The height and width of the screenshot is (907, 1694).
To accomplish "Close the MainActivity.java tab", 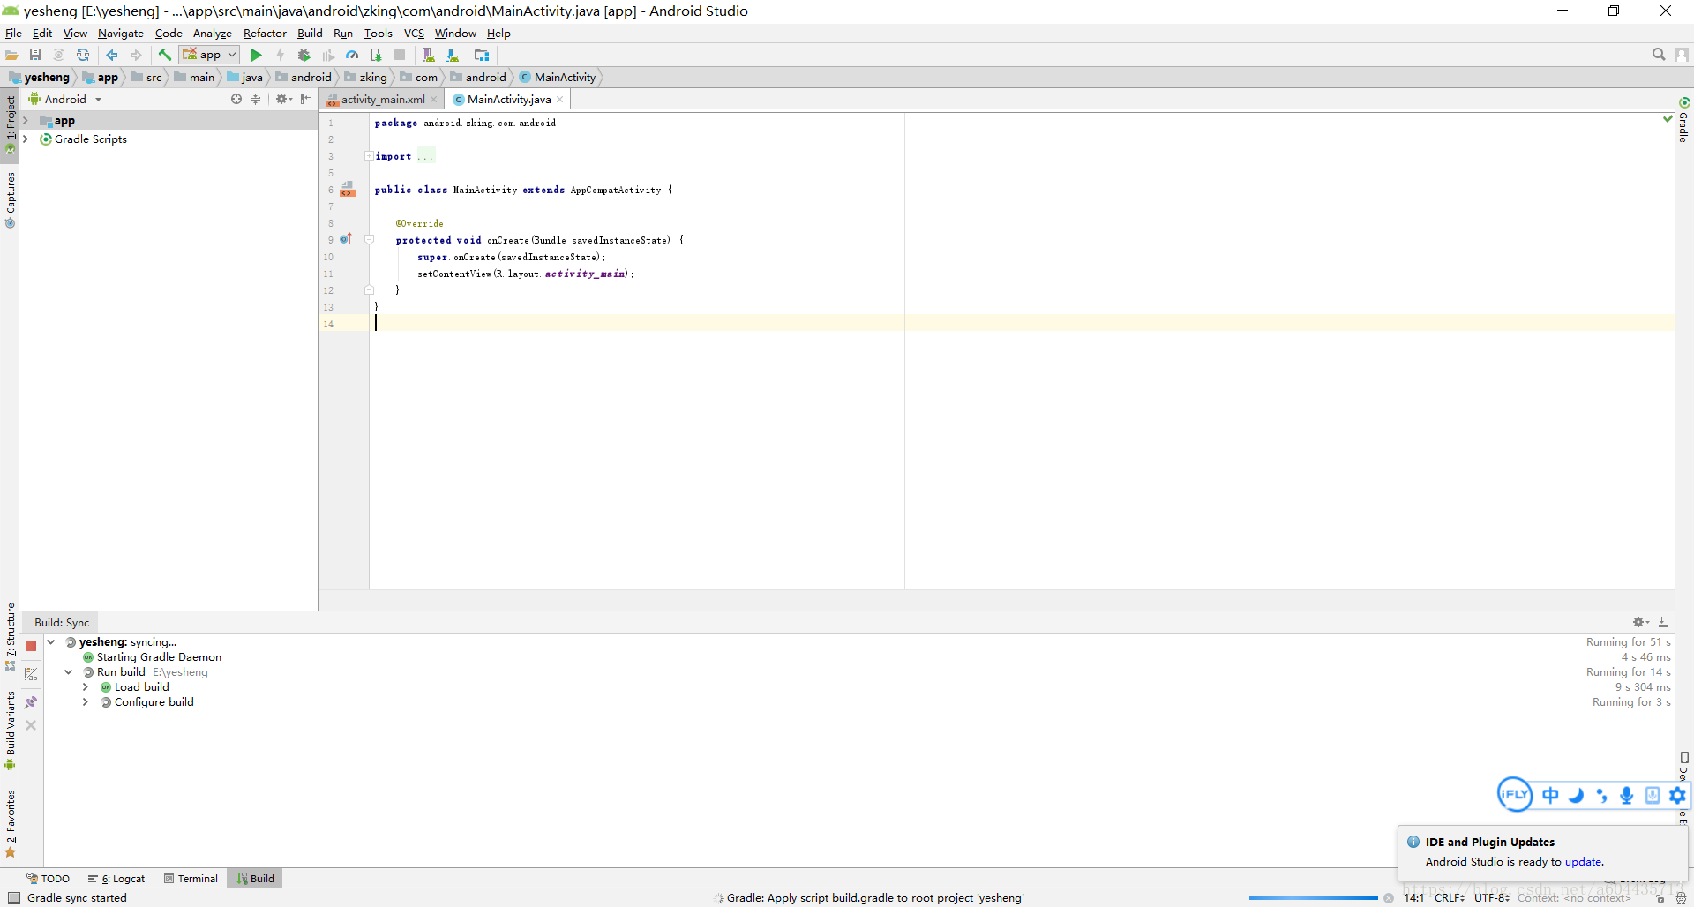I will (x=560, y=100).
